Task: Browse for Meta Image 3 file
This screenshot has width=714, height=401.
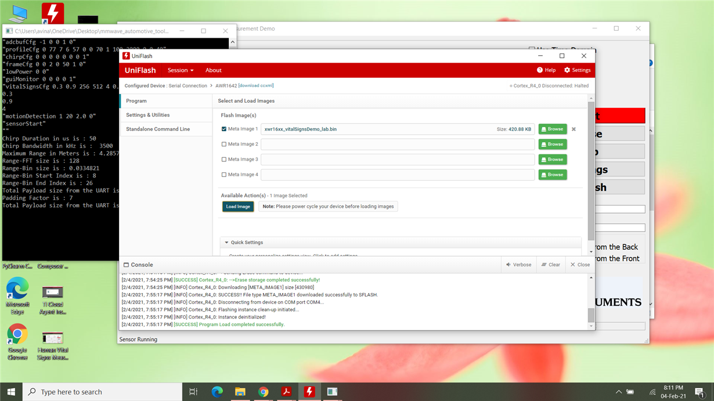Action: [x=552, y=160]
